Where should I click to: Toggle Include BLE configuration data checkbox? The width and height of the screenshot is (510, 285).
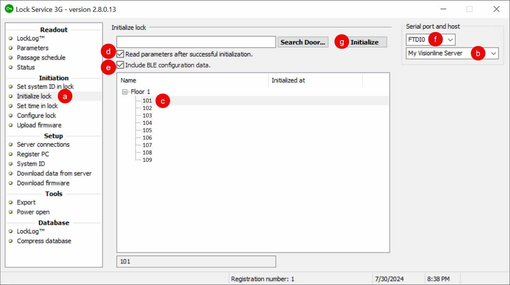[x=120, y=65]
